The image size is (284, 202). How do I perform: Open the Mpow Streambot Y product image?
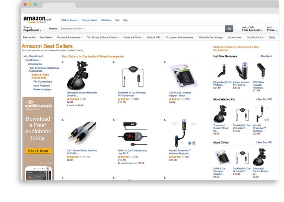[x=184, y=133]
